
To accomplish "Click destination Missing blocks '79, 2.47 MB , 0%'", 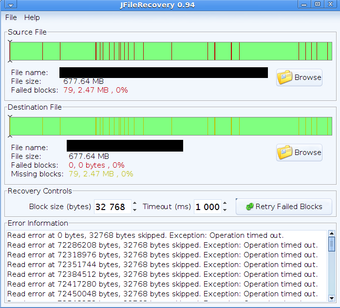I will click(101, 174).
